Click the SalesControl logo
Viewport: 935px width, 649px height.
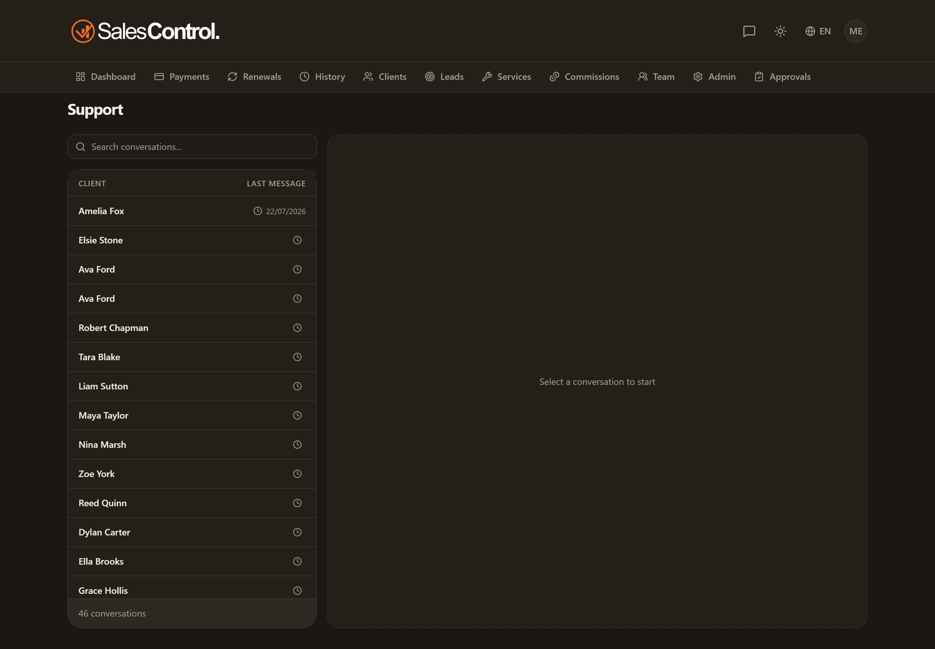click(x=145, y=31)
